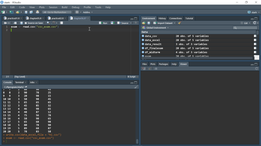View data_excel in the grid viewer
The image size is (261, 146).
[x=255, y=40]
